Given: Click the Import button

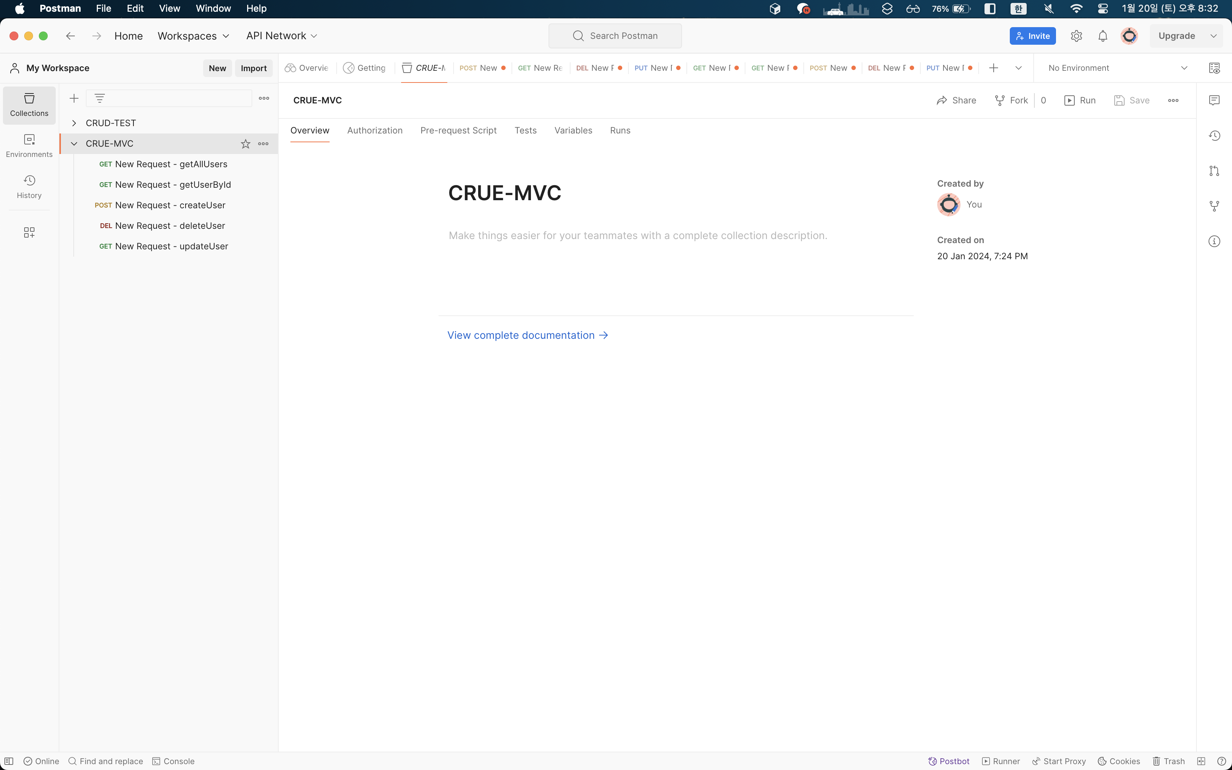Looking at the screenshot, I should click(x=253, y=68).
